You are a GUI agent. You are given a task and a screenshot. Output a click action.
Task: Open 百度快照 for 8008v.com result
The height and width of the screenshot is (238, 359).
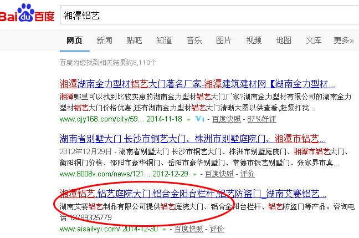(219, 174)
